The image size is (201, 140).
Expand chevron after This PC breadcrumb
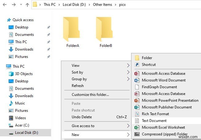(x=59, y=5)
